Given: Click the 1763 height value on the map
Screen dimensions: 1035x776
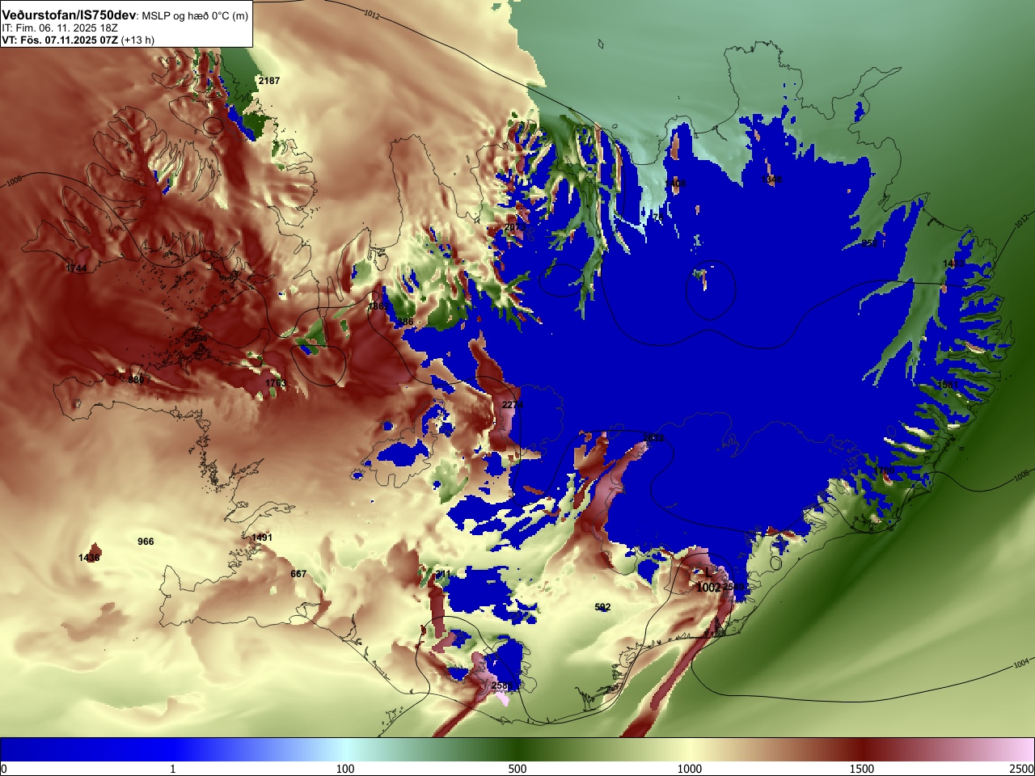Looking at the screenshot, I should (x=276, y=383).
